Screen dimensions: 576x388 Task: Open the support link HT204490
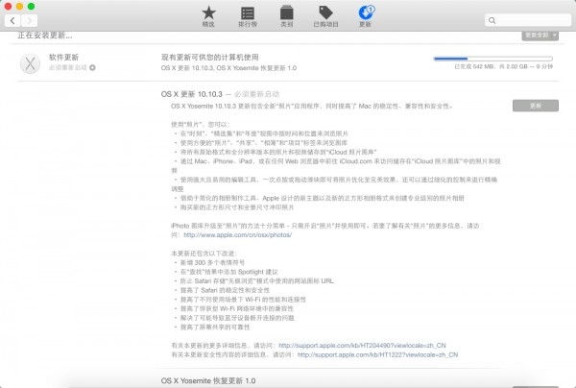click(362, 346)
